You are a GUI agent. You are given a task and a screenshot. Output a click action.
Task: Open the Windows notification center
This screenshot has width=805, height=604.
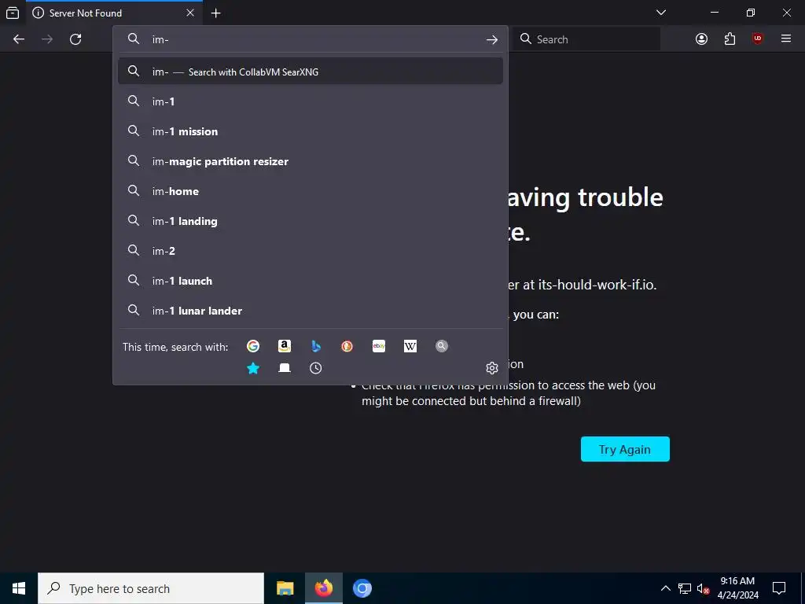click(779, 588)
